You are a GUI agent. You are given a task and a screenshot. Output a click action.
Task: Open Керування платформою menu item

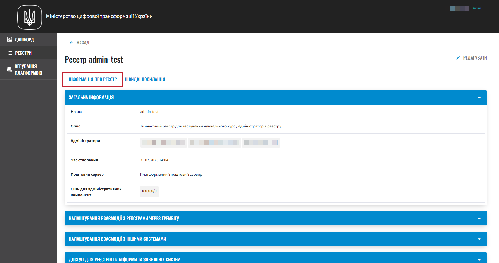pyautogui.click(x=28, y=69)
